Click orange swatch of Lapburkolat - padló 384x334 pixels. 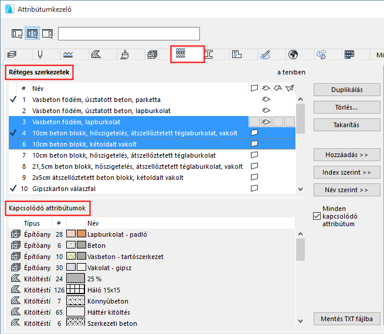click(81, 234)
